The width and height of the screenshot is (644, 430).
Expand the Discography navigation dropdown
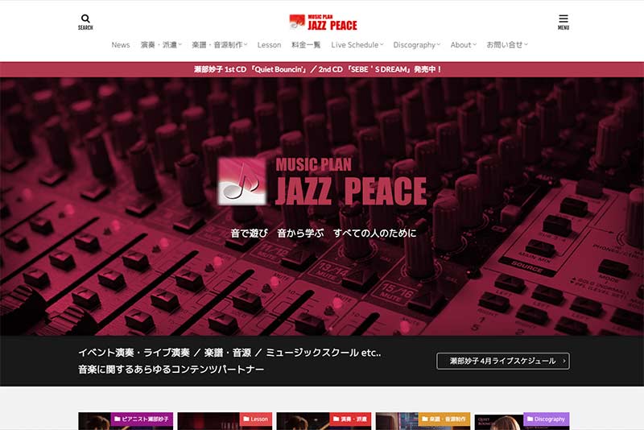(417, 45)
